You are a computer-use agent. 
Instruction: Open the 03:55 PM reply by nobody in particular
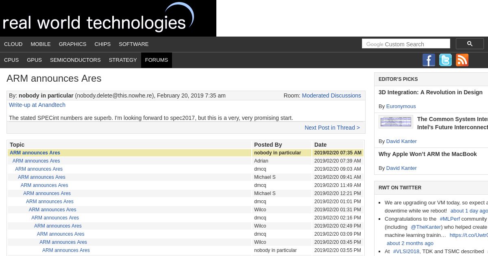(x=66, y=250)
